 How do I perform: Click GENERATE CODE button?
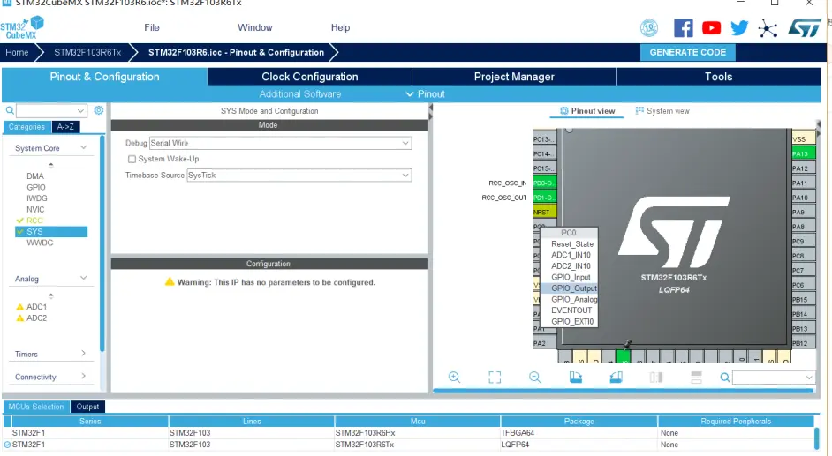(688, 52)
